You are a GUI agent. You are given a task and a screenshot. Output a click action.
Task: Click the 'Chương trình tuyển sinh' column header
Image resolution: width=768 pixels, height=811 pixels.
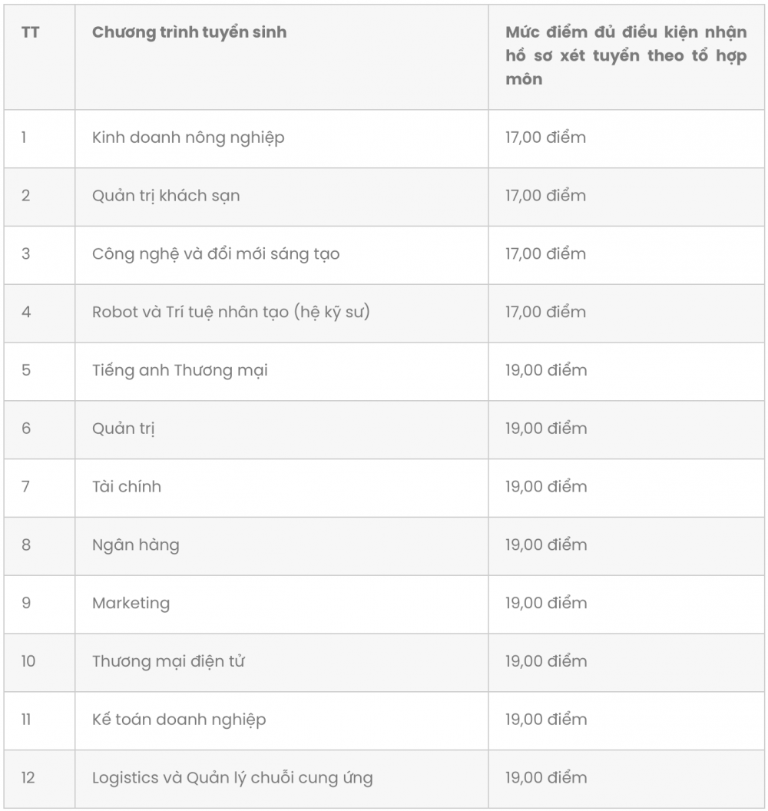(x=189, y=32)
